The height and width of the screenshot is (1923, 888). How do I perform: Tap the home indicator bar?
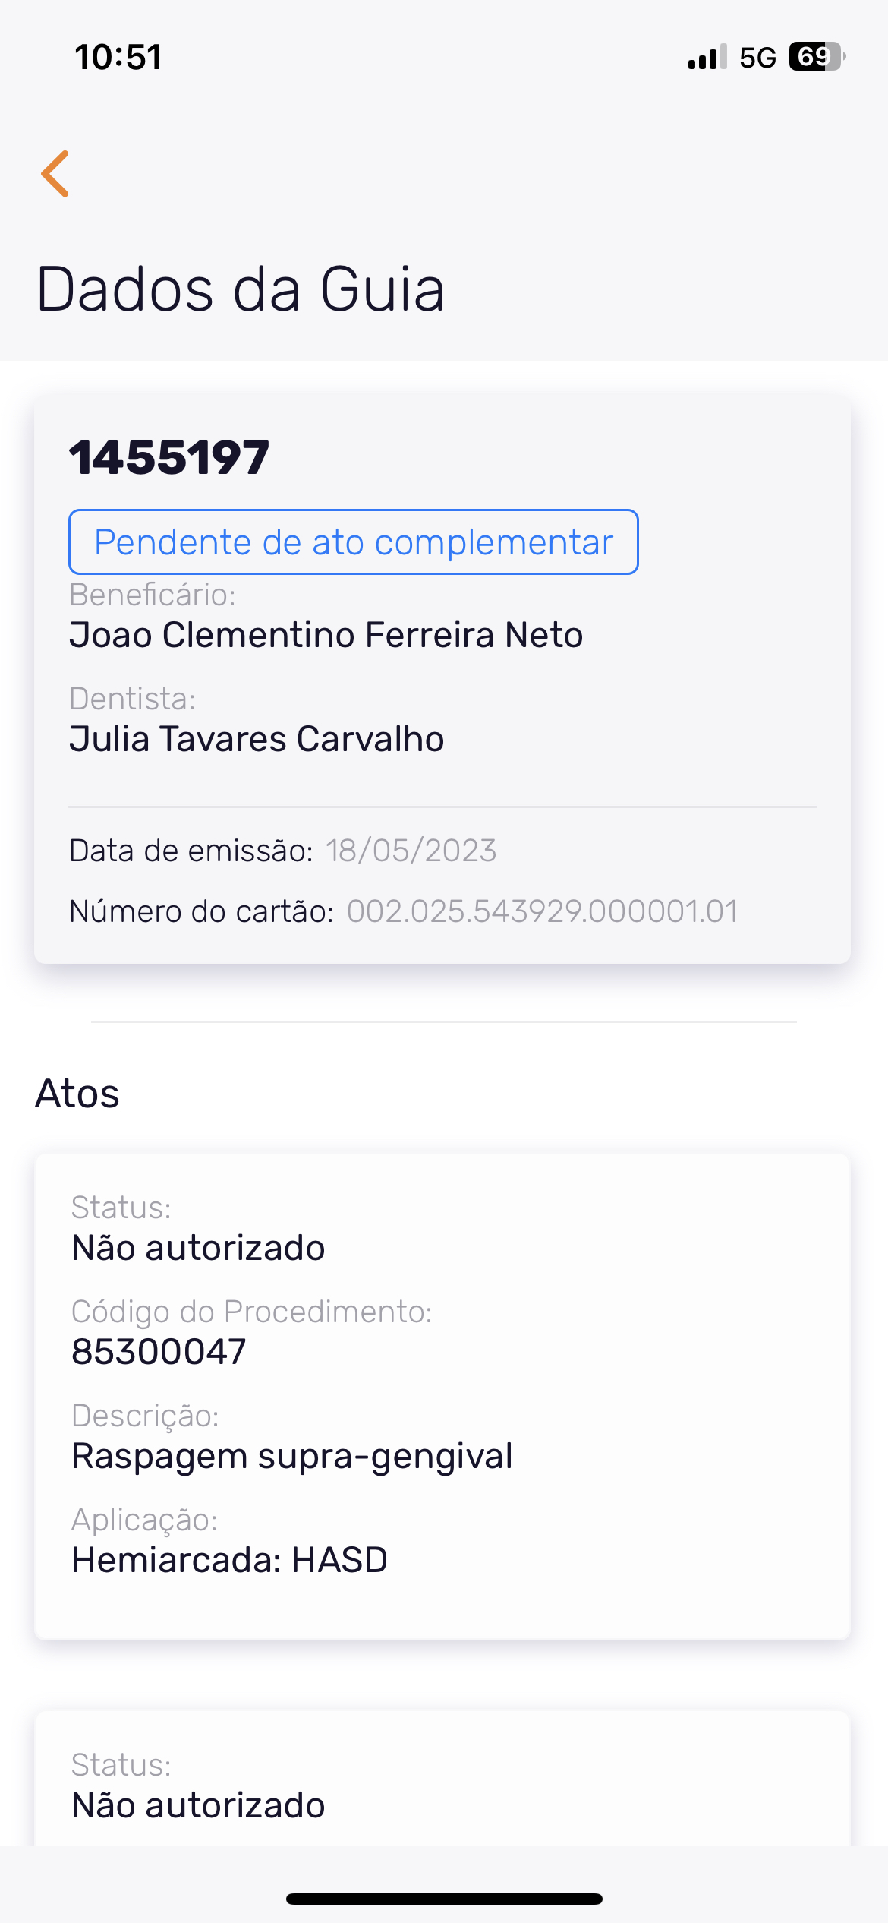click(x=444, y=1899)
